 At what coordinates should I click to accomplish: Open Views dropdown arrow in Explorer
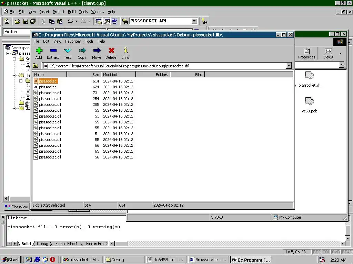pyautogui.click(x=340, y=53)
